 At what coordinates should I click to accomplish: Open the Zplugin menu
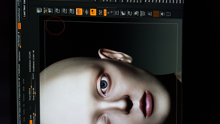point(24,89)
